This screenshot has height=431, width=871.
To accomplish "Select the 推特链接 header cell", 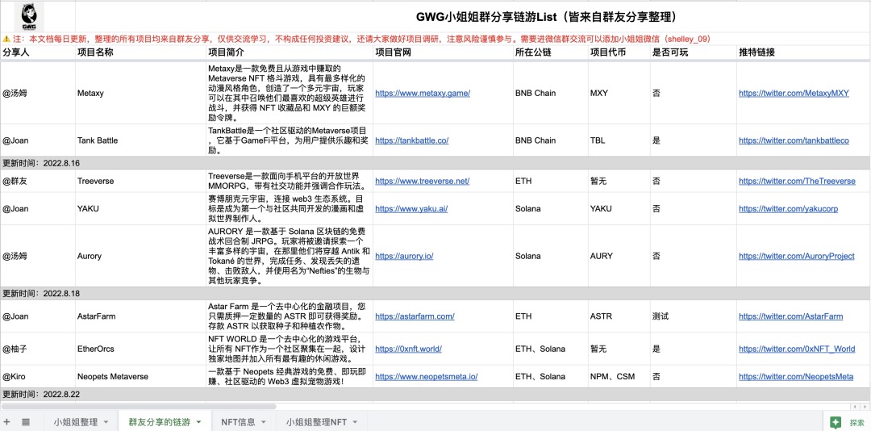I will [803, 52].
